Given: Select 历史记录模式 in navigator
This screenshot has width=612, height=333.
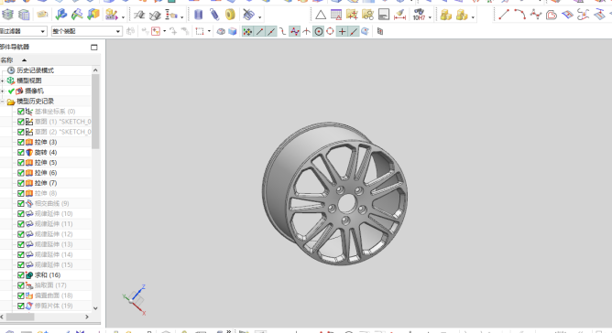Looking at the screenshot, I should coord(35,70).
